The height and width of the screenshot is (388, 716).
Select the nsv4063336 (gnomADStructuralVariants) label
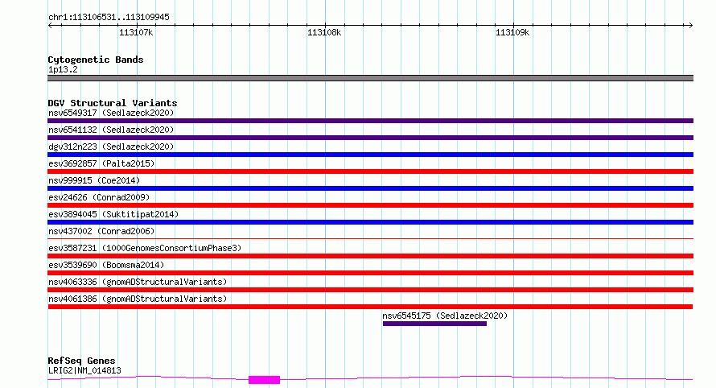point(138,282)
